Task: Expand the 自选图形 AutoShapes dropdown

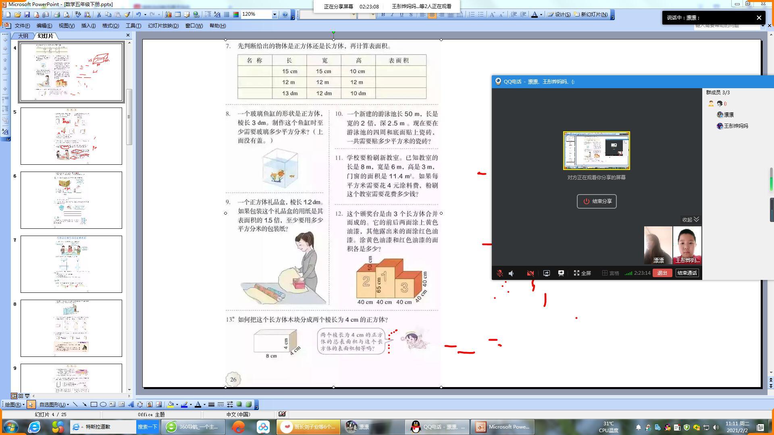Action: tap(54, 404)
